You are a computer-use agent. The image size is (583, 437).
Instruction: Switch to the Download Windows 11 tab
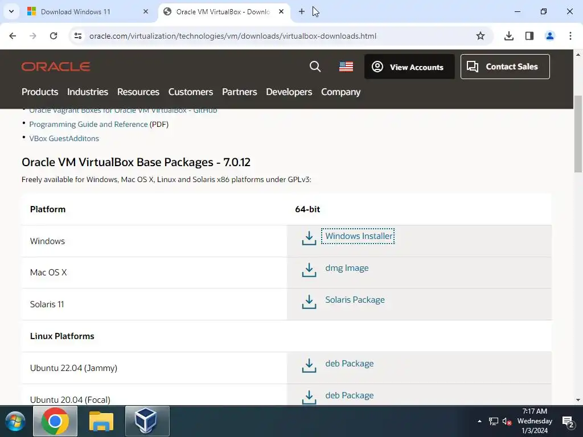click(87, 12)
